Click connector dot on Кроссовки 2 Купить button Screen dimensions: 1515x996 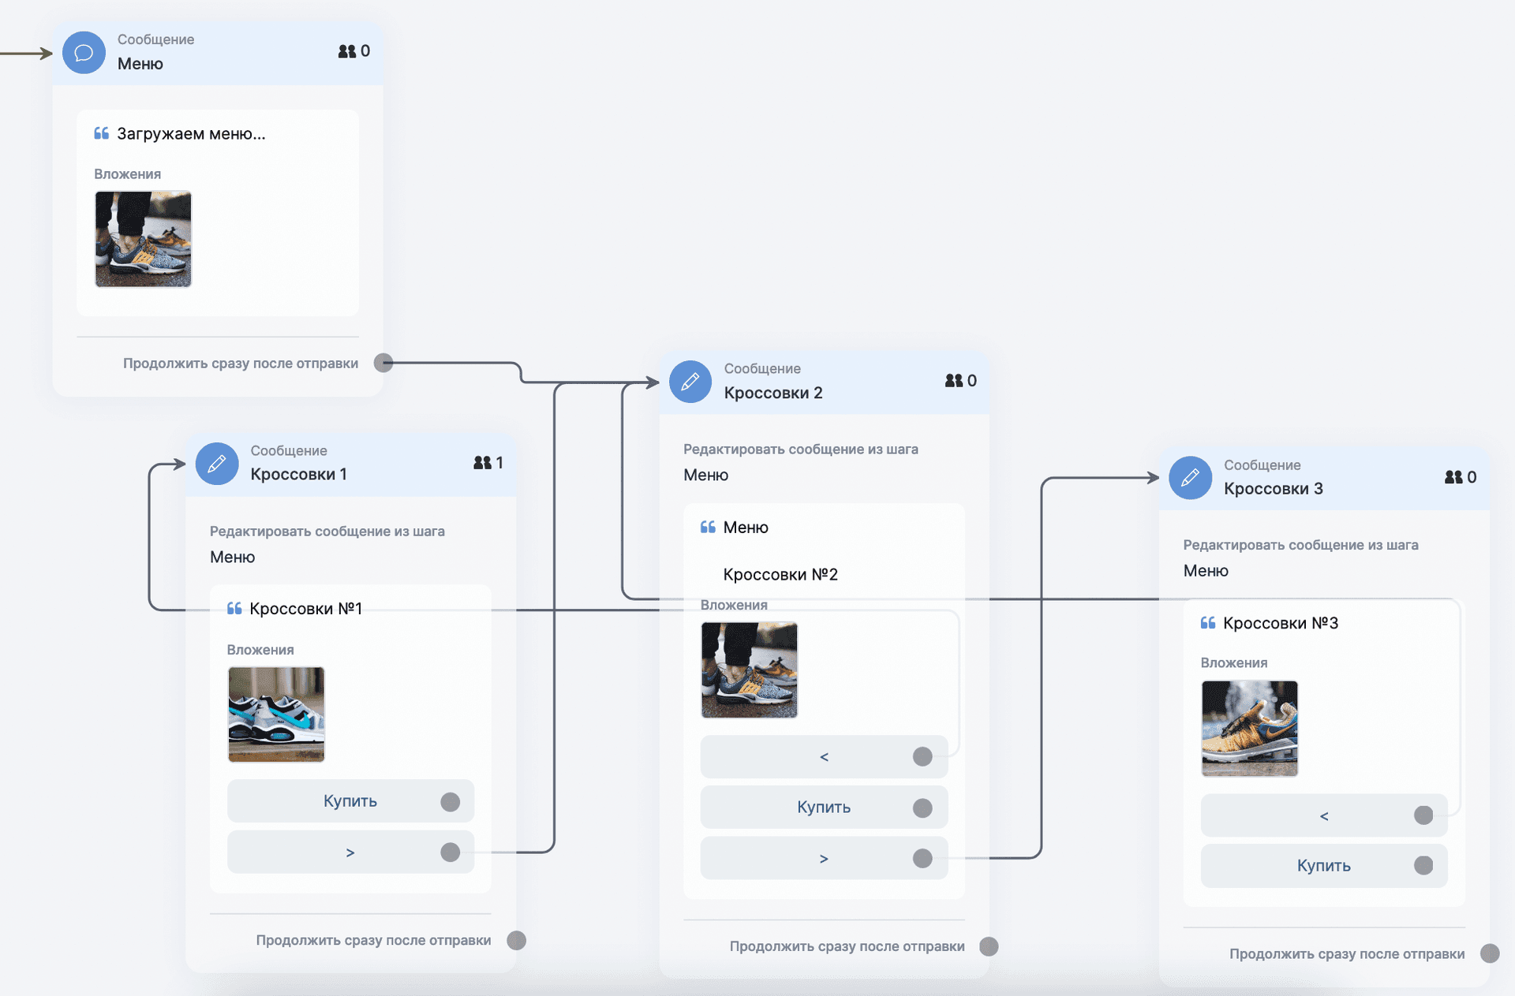coord(922,808)
